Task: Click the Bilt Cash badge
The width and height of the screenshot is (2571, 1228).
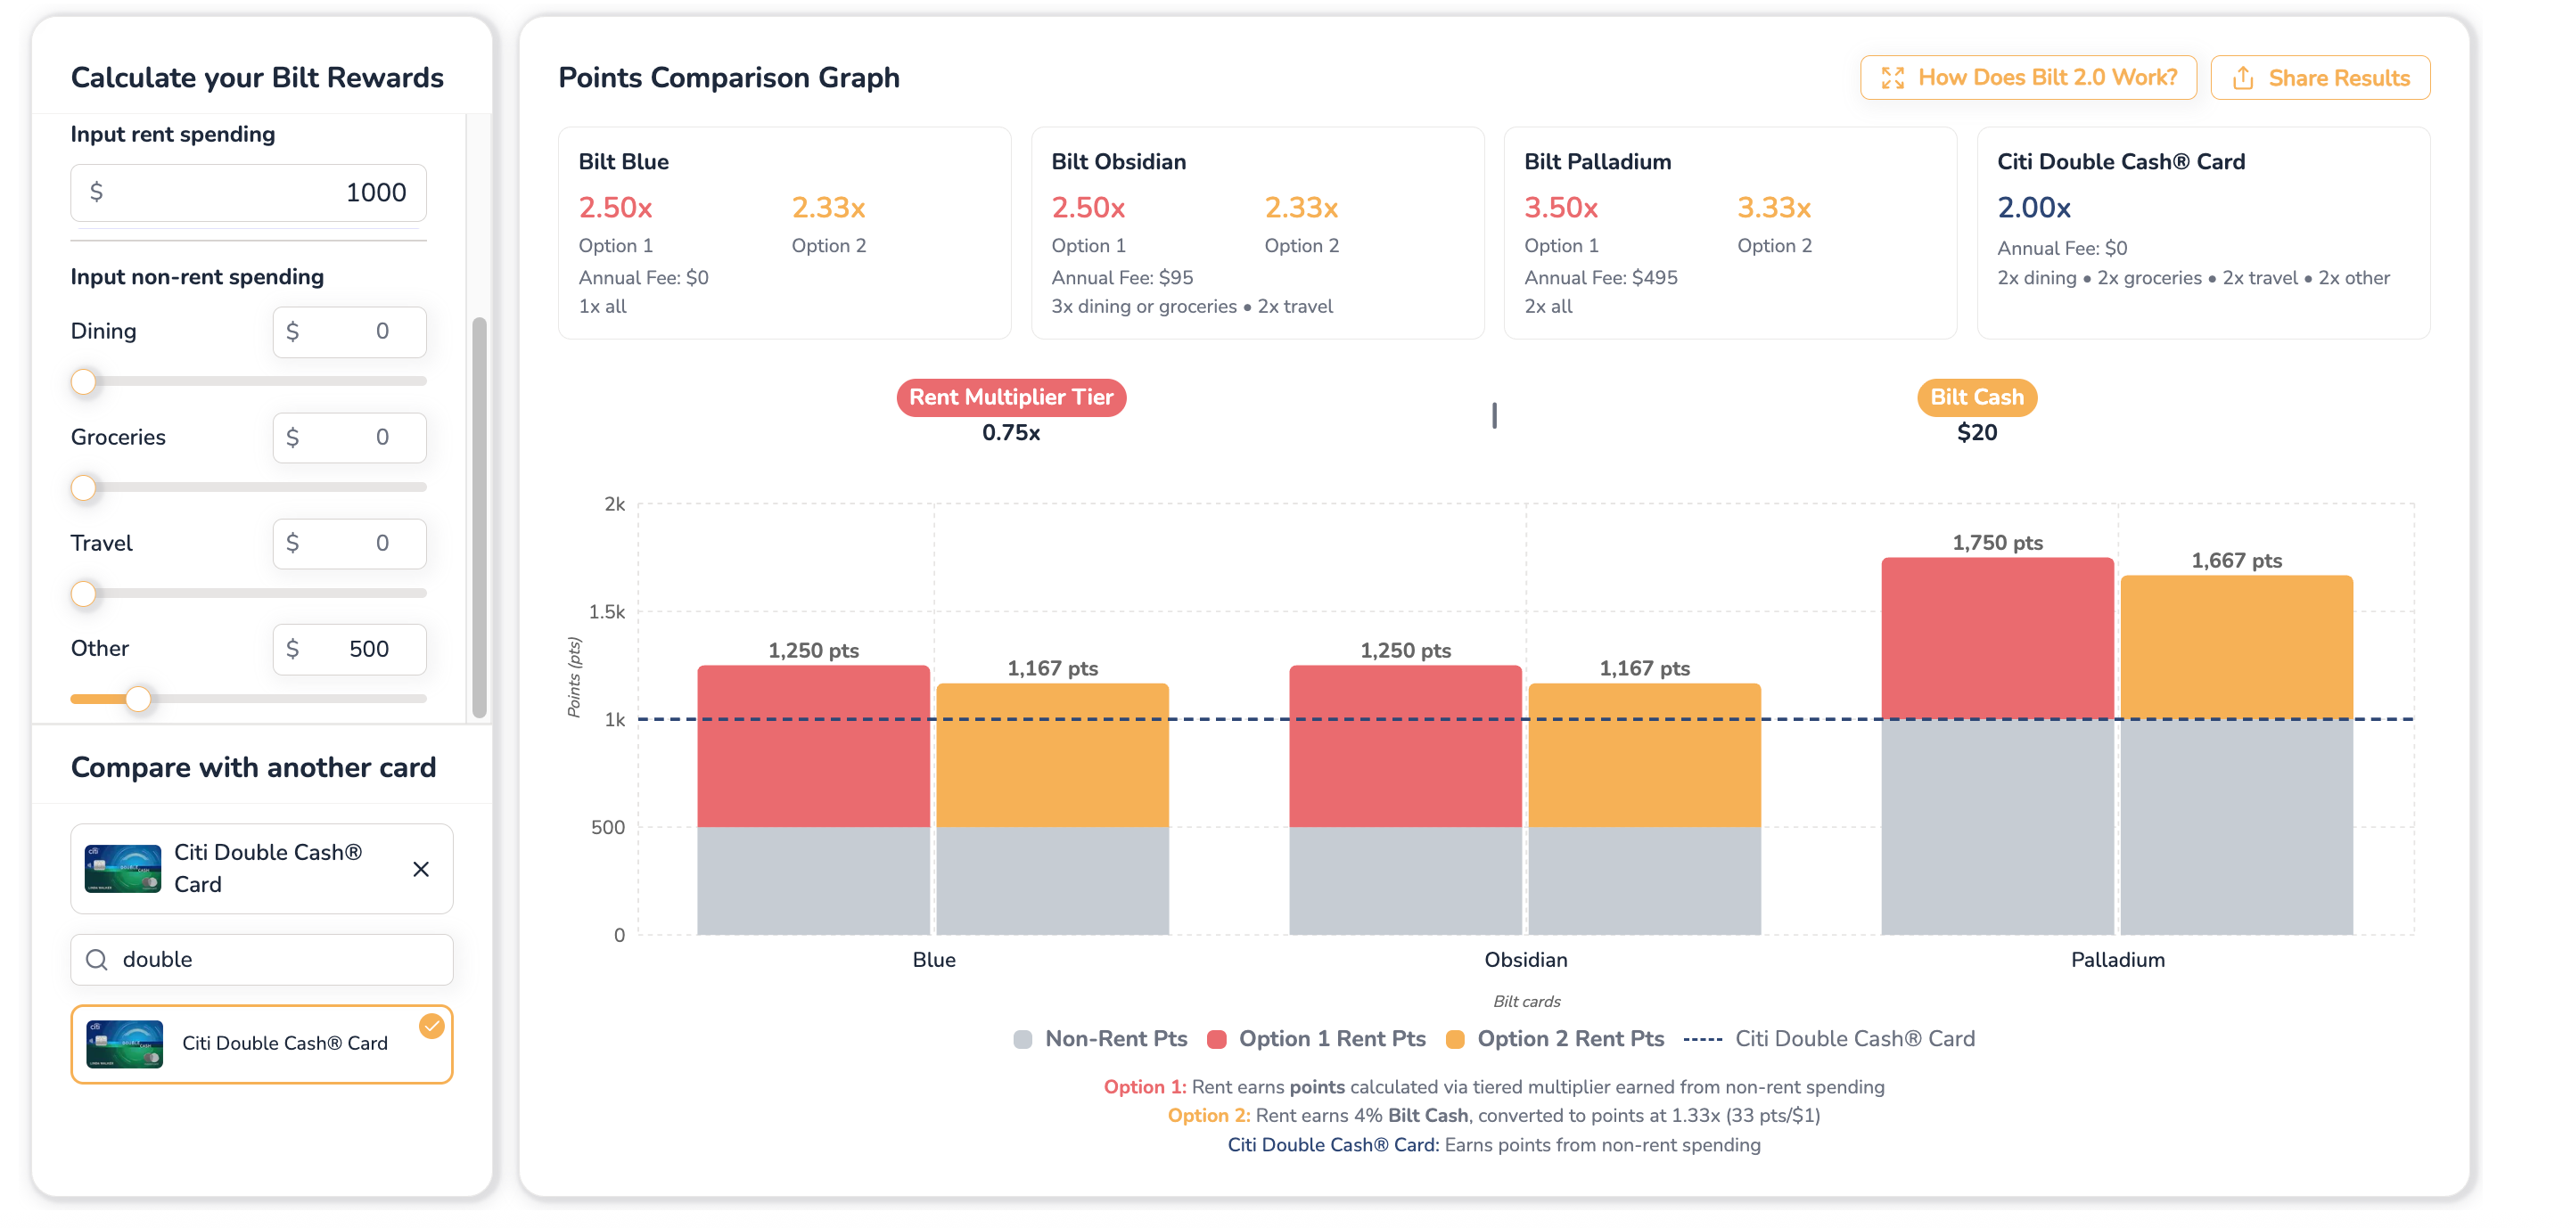Action: coord(1976,397)
